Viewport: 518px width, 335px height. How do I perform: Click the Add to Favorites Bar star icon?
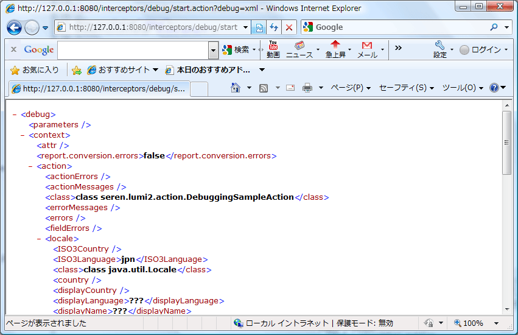pyautogui.click(x=76, y=70)
